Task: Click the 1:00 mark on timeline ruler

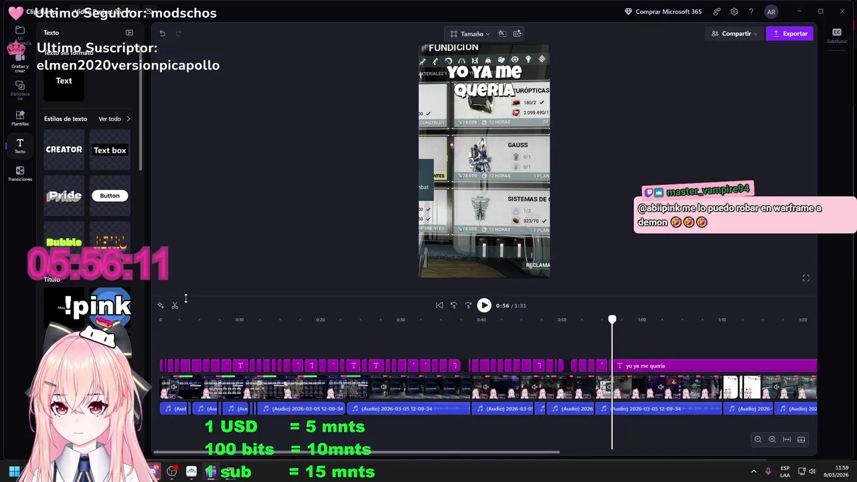Action: [x=641, y=320]
